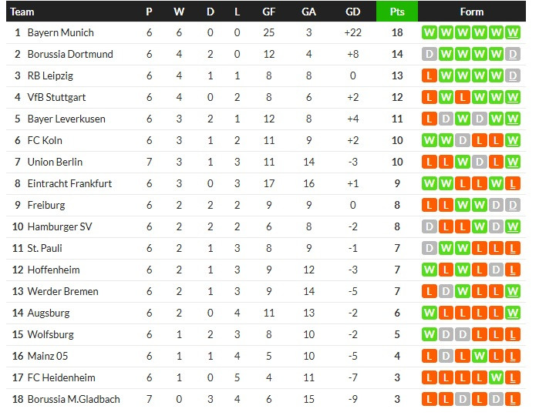Select the Hamburger SV team name

point(59,226)
